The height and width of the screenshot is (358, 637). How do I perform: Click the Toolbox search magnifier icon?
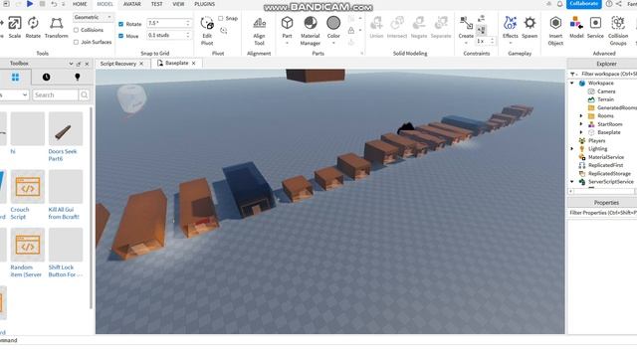84,95
